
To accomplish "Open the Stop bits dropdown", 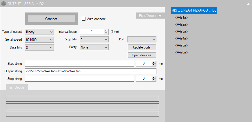I will [94, 40].
